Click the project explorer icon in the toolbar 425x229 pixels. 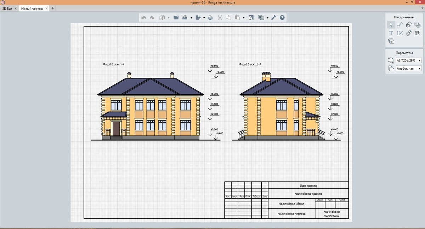click(x=261, y=18)
